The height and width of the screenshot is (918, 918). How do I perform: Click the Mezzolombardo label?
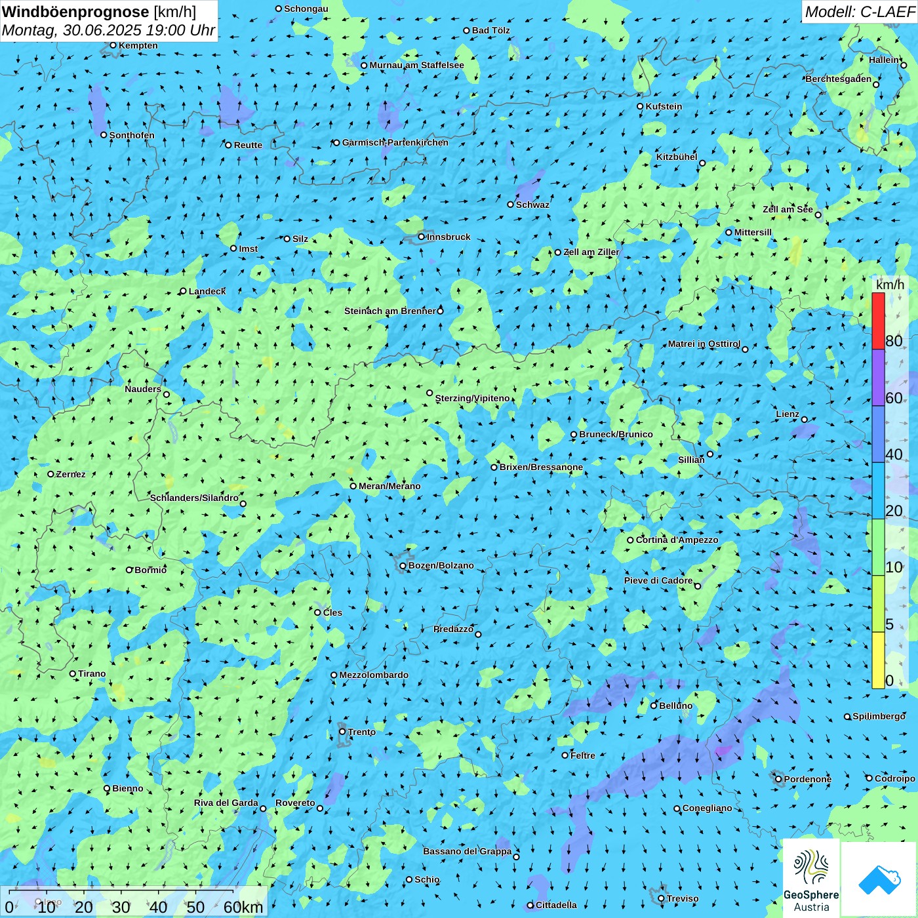click(x=374, y=675)
